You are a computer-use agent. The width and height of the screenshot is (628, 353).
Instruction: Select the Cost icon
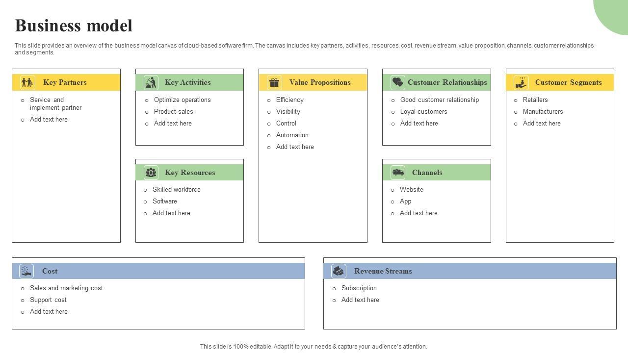click(x=26, y=271)
